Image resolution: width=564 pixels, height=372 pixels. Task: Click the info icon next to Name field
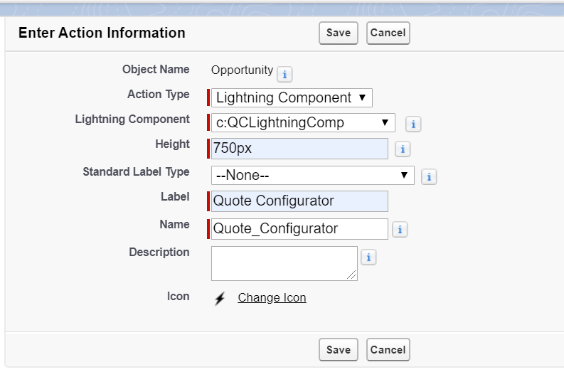pyautogui.click(x=400, y=230)
